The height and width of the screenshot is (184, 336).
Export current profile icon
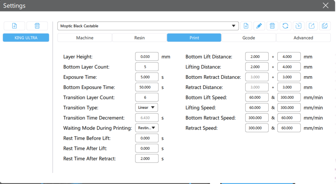click(x=312, y=26)
